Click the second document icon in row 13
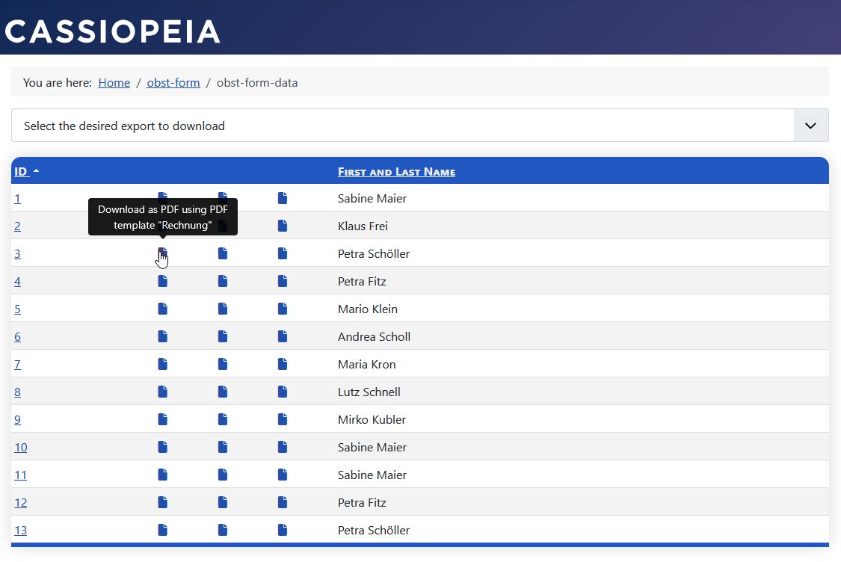841x562 pixels. (x=222, y=530)
